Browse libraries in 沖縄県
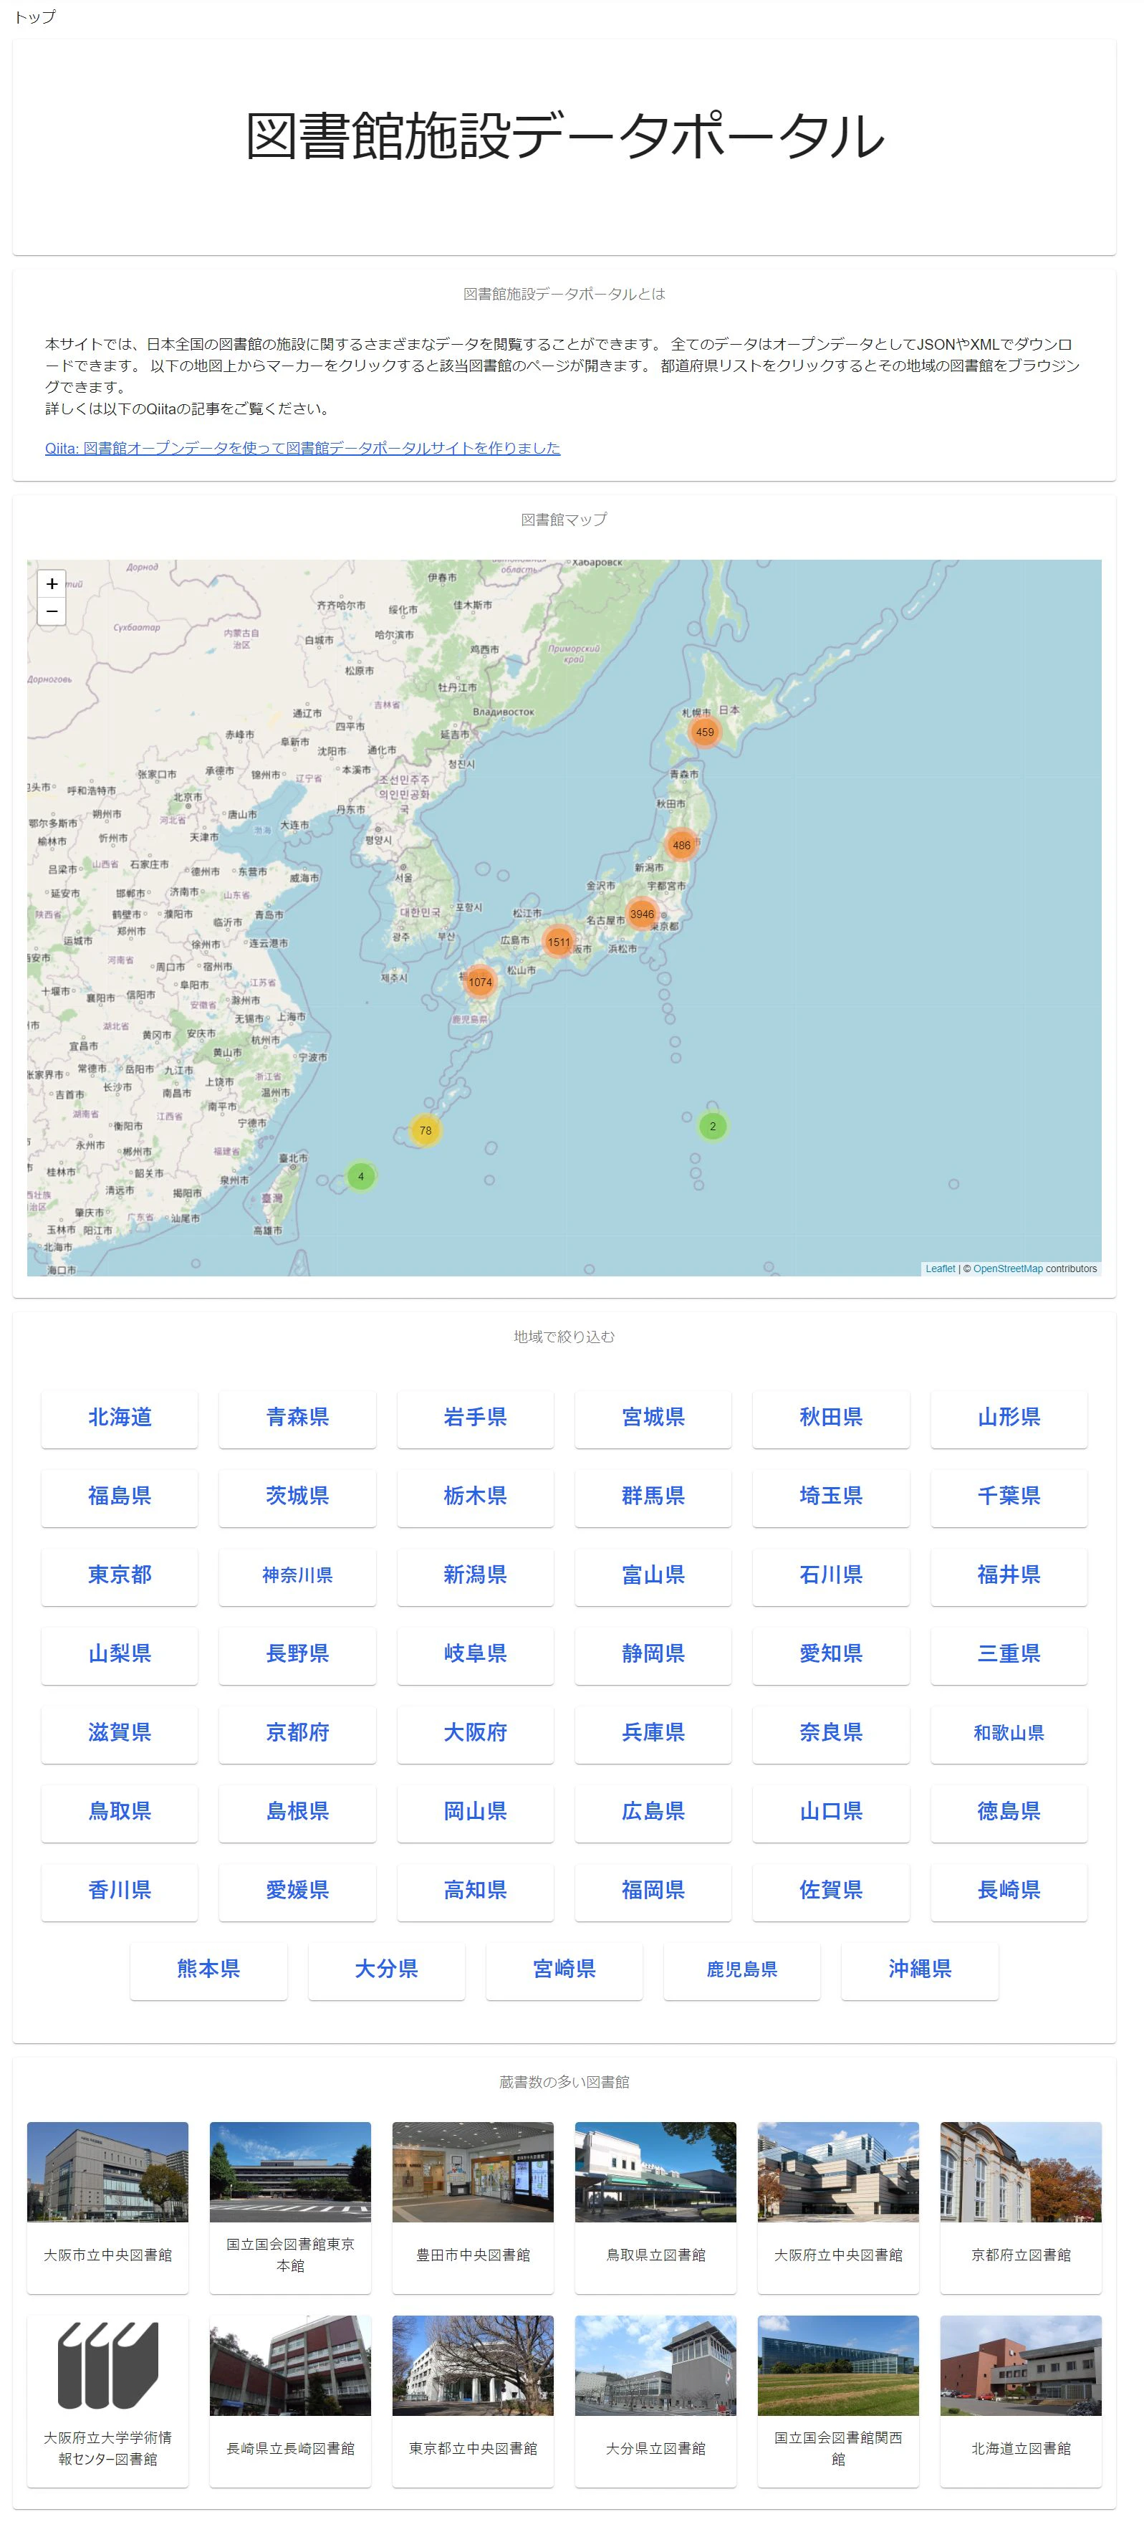Viewport: 1144px width, 2527px height. [920, 1970]
